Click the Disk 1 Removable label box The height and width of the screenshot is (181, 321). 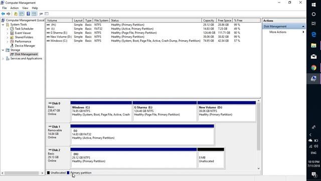tap(58, 135)
